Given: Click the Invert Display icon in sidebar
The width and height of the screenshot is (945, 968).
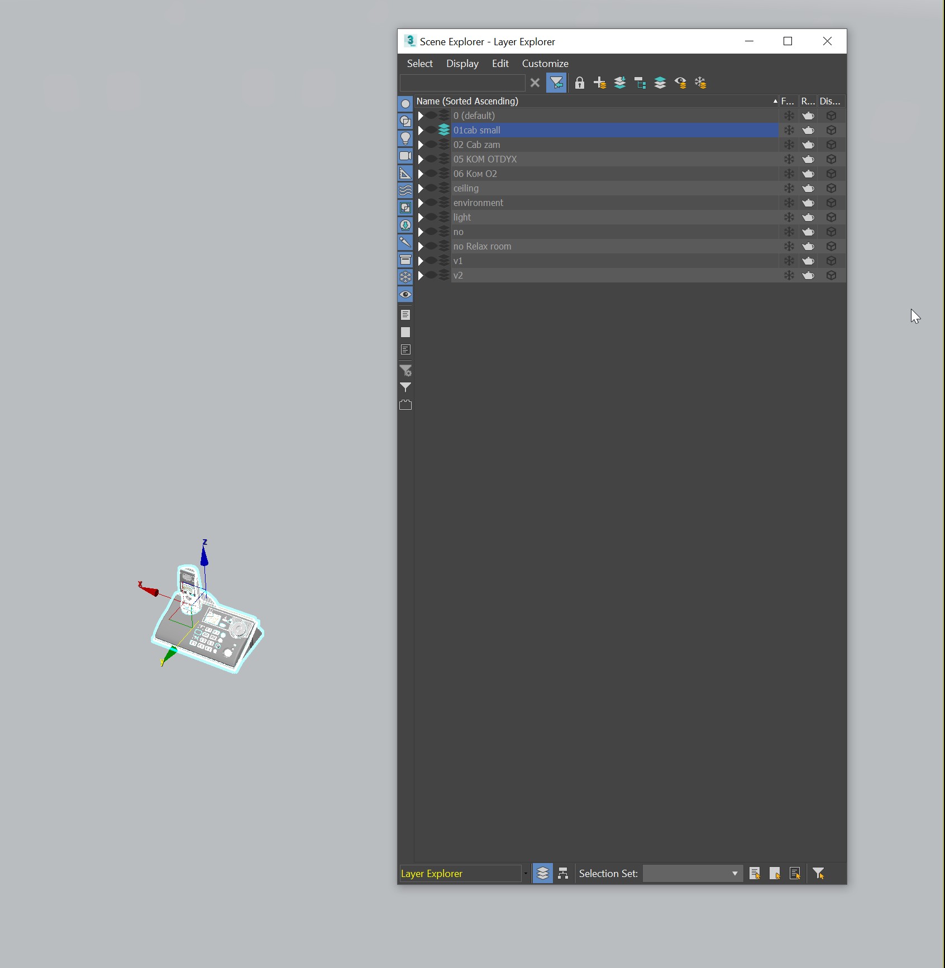Looking at the screenshot, I should click(x=405, y=349).
